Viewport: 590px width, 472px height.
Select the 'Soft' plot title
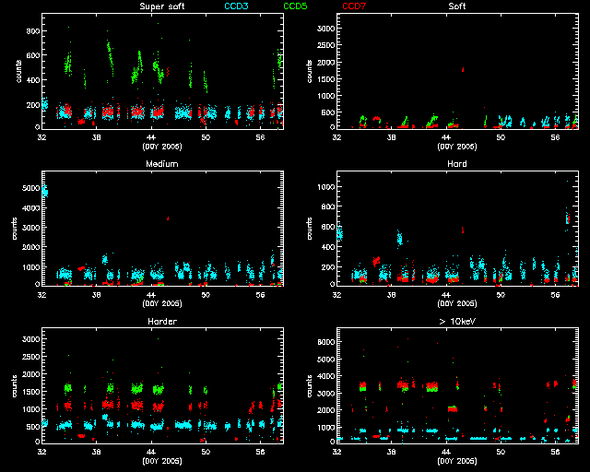point(456,6)
